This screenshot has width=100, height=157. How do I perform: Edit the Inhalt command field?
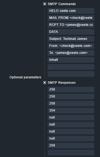[x=71, y=60]
